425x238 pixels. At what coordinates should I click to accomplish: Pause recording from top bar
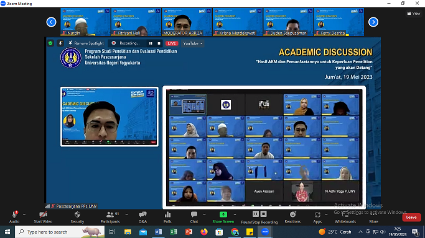[x=151, y=43]
